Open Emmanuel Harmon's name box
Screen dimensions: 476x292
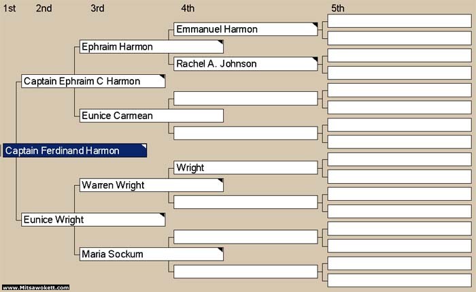245,29
